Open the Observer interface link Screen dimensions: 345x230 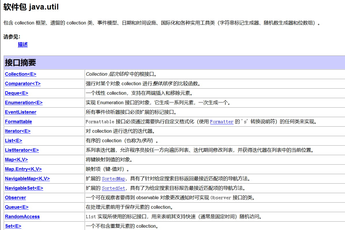[15, 197]
